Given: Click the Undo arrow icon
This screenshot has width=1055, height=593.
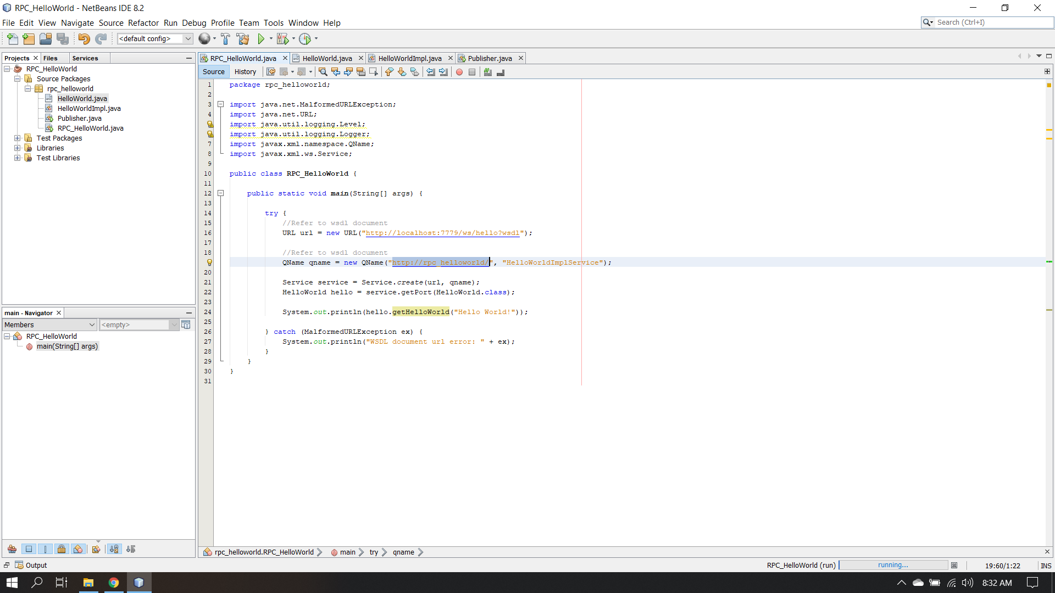Looking at the screenshot, I should tap(84, 39).
